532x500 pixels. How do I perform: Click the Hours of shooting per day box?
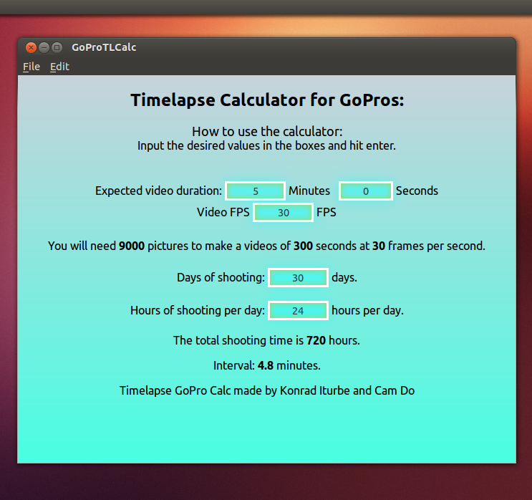[x=298, y=311]
